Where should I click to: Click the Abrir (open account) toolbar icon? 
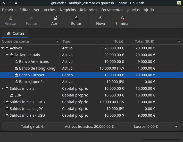point(55,18)
